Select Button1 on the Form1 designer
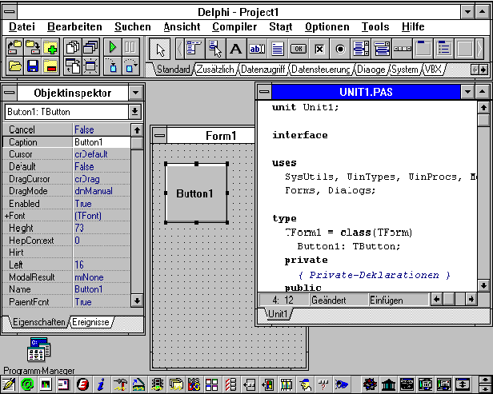The height and width of the screenshot is (394, 493). tap(196, 193)
